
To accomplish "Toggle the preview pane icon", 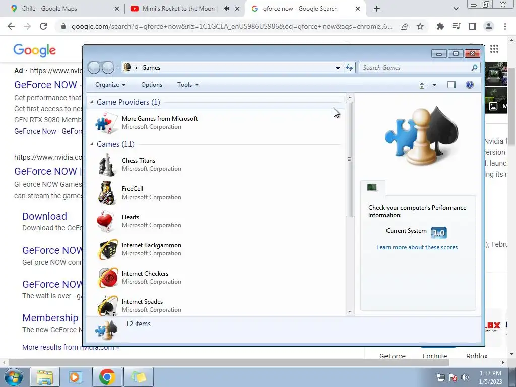I will (451, 85).
